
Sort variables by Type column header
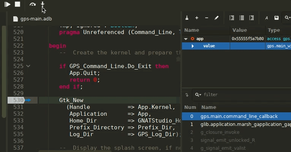click(278, 30)
